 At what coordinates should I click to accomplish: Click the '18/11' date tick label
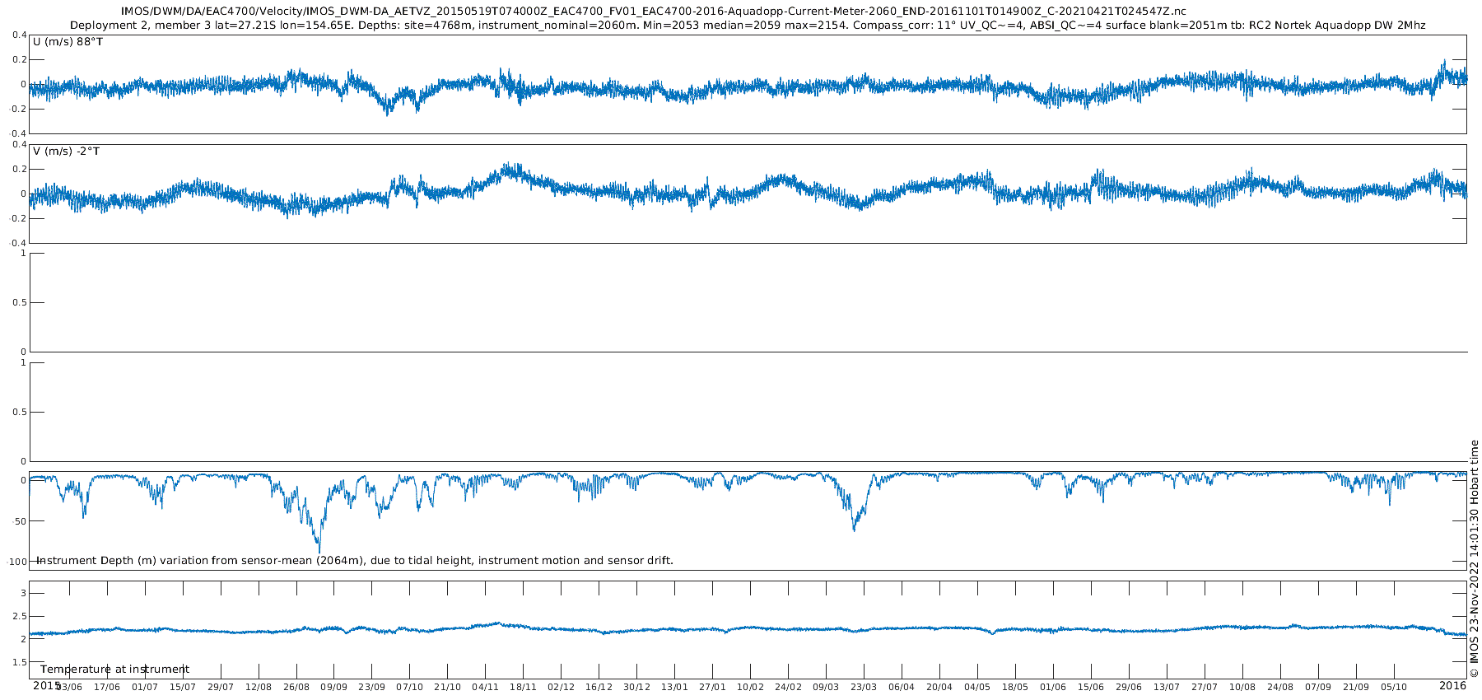click(524, 687)
